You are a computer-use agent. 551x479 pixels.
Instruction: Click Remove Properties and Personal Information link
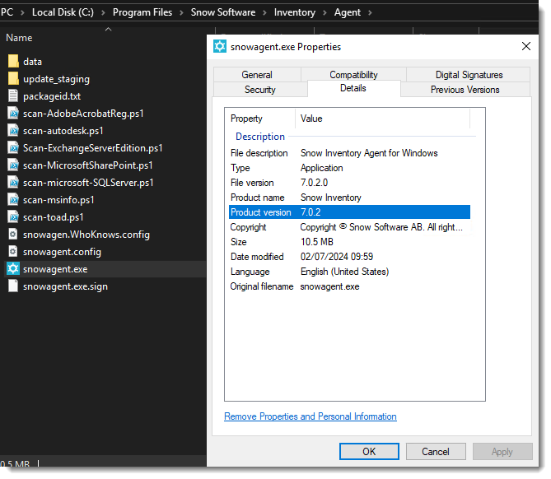[x=311, y=416]
